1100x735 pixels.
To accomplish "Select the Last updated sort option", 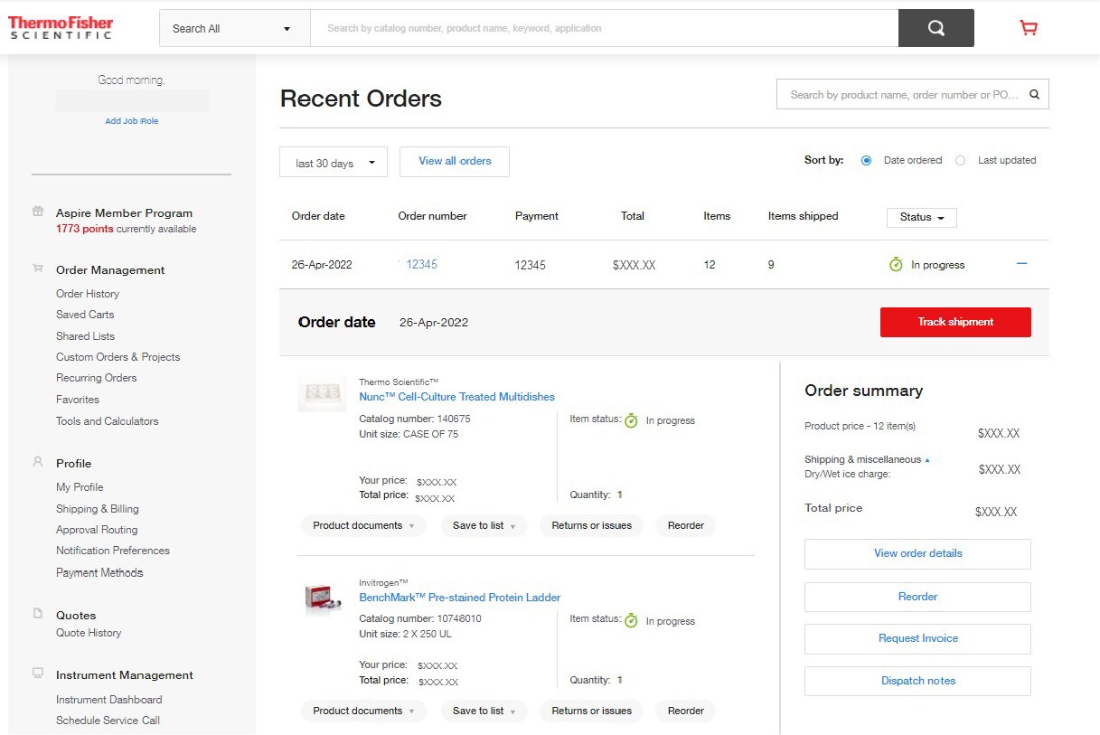I will 960,160.
